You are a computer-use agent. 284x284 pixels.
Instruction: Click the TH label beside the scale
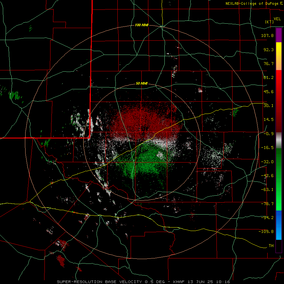(x=271, y=246)
